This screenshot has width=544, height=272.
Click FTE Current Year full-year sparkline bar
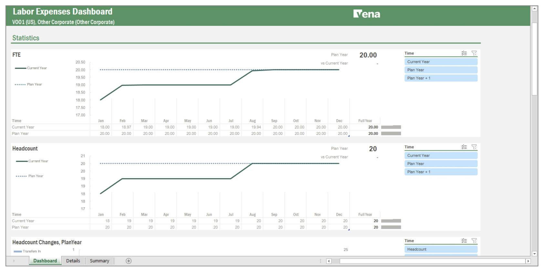tap(391, 127)
